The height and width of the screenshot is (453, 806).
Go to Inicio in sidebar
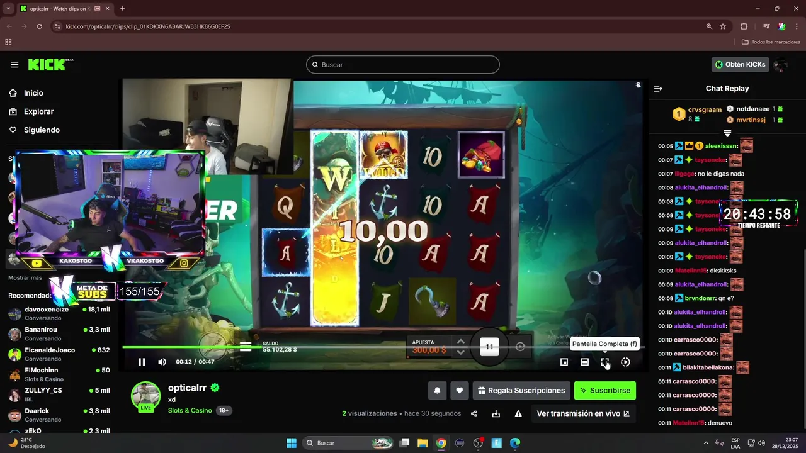(34, 93)
